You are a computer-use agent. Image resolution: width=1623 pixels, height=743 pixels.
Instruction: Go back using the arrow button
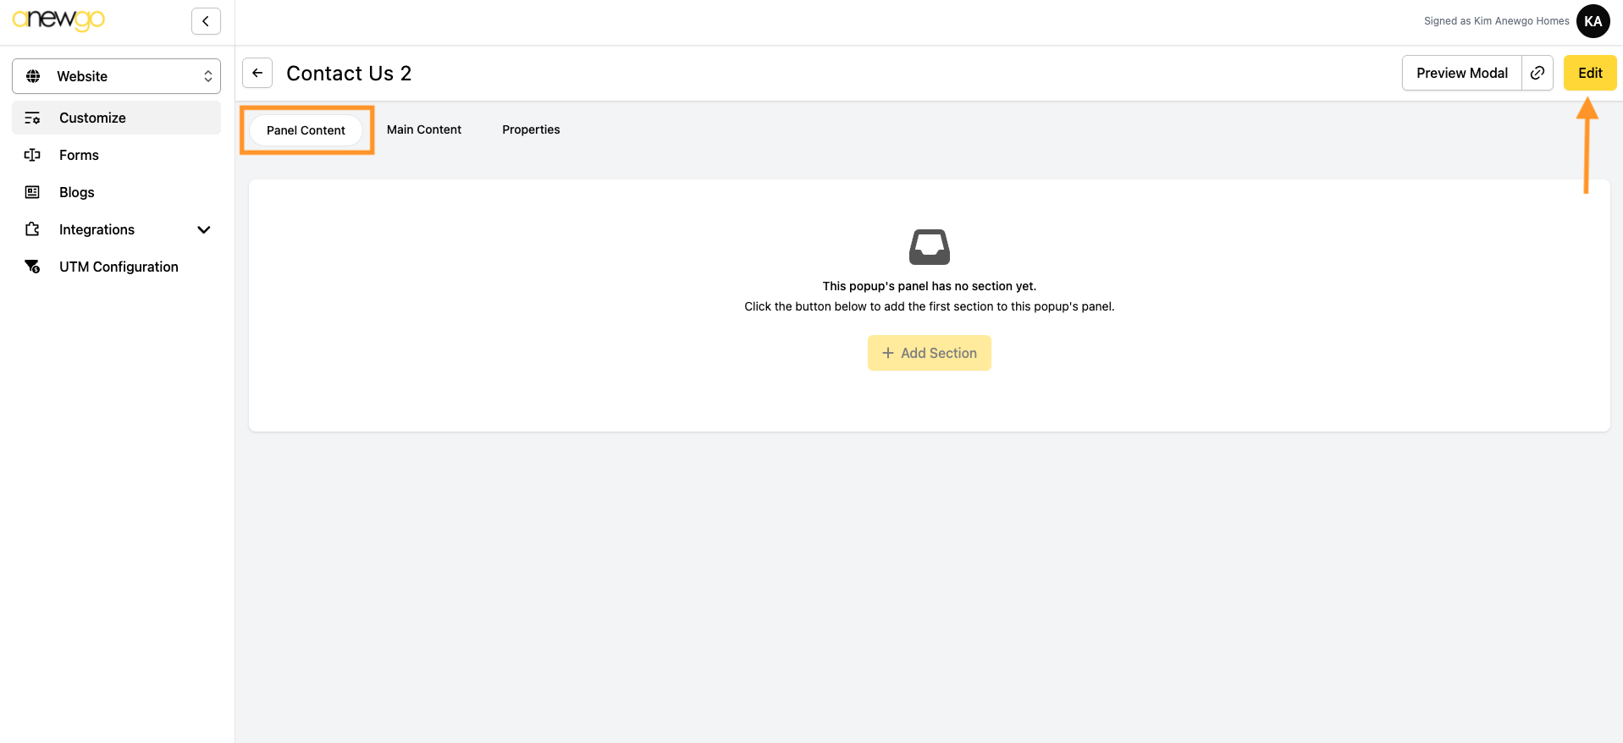[x=257, y=73]
